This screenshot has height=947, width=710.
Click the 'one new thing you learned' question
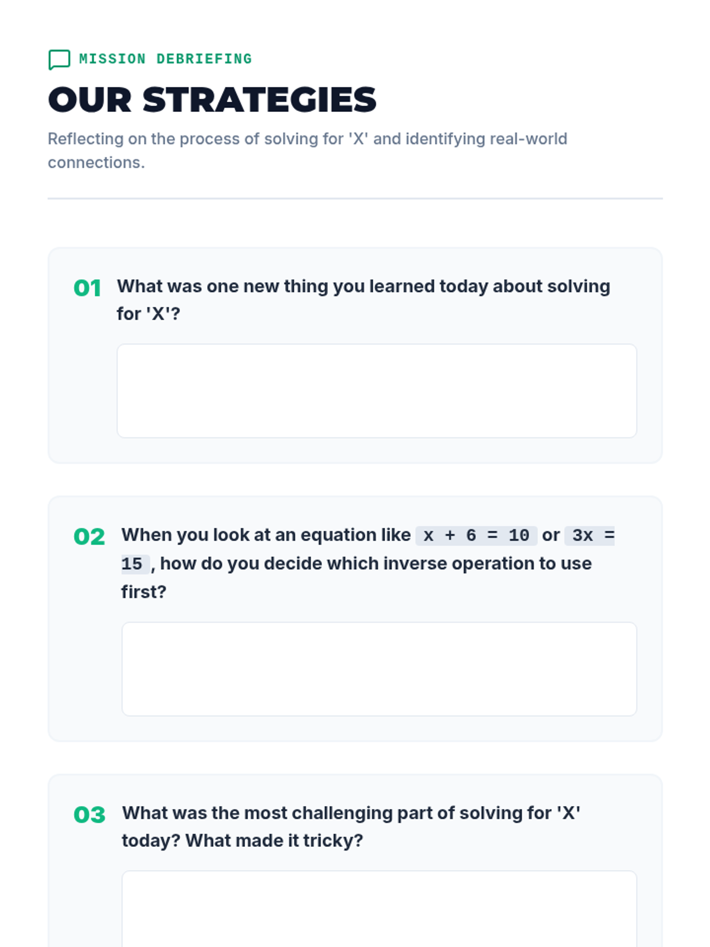coord(363,286)
